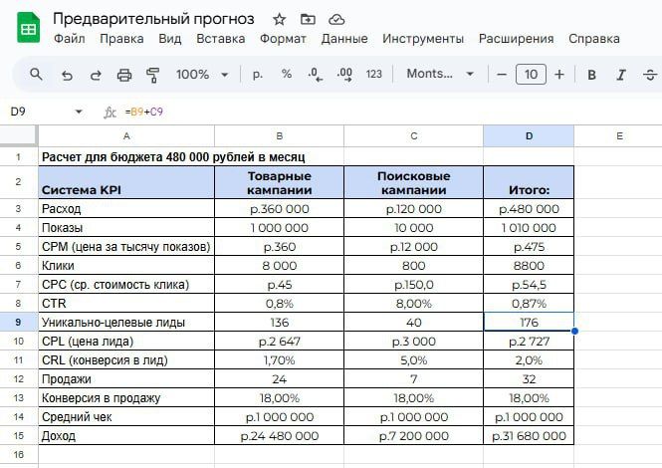Viewport: 662px width, 468px height.
Task: Select cell 'р.150,0' in CPC row
Action: point(414,284)
